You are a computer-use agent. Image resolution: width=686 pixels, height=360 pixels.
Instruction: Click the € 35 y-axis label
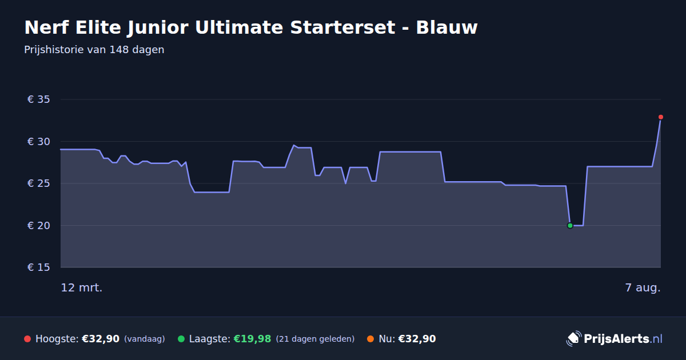[x=39, y=99]
